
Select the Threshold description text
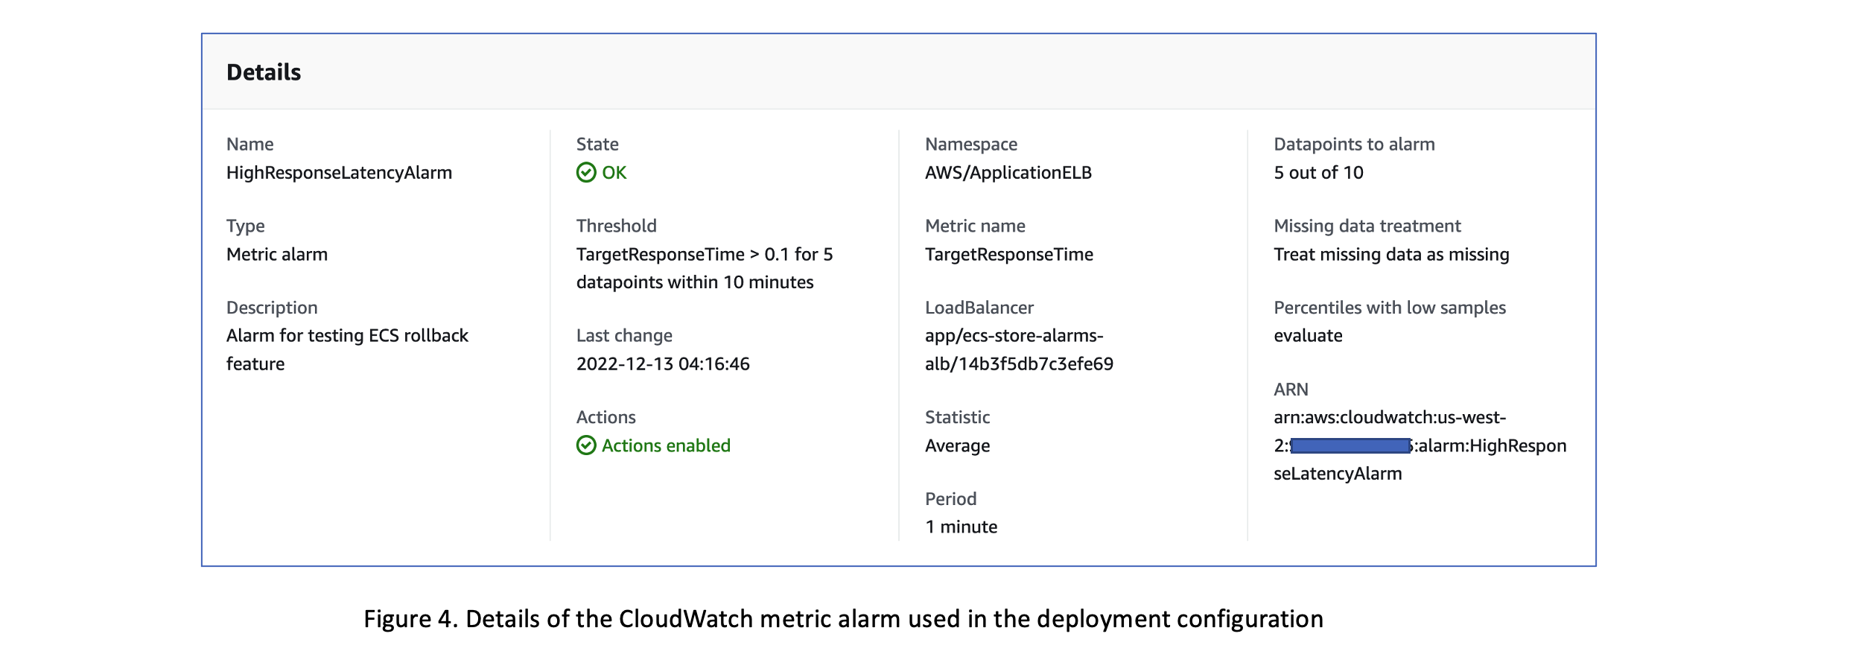[x=705, y=268]
